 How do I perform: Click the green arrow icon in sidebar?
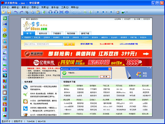tap(5, 18)
